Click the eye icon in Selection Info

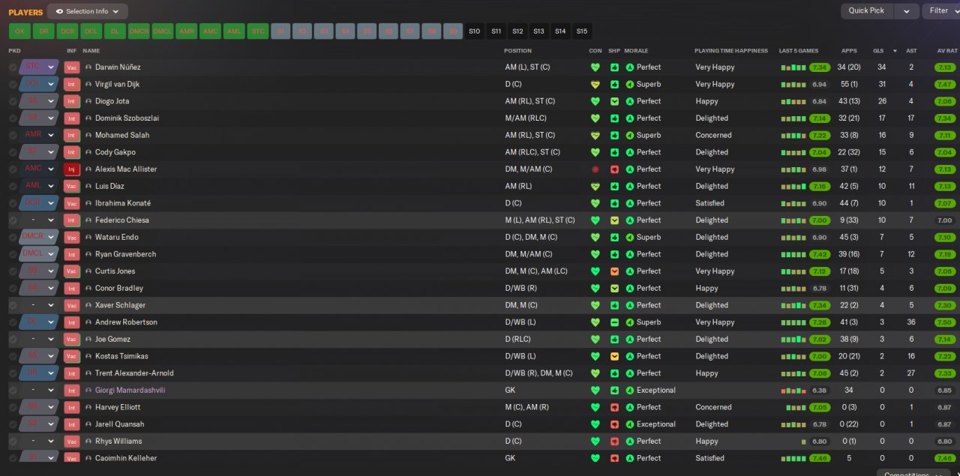coord(59,11)
